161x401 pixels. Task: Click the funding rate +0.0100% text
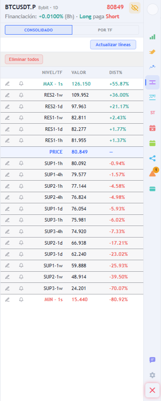pos(51,17)
